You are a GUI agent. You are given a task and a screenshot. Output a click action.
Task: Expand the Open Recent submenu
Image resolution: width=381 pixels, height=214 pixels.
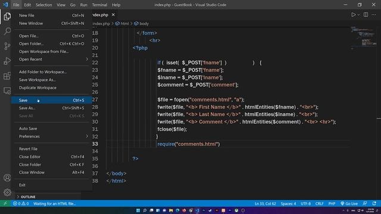click(x=52, y=59)
